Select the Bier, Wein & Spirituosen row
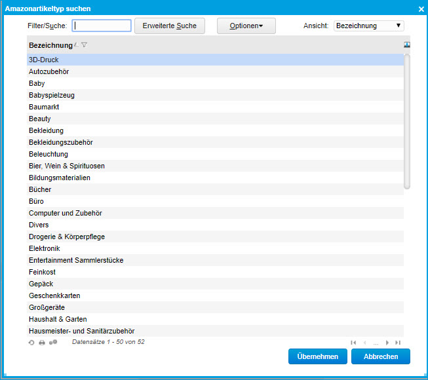428x380 pixels. [215, 166]
